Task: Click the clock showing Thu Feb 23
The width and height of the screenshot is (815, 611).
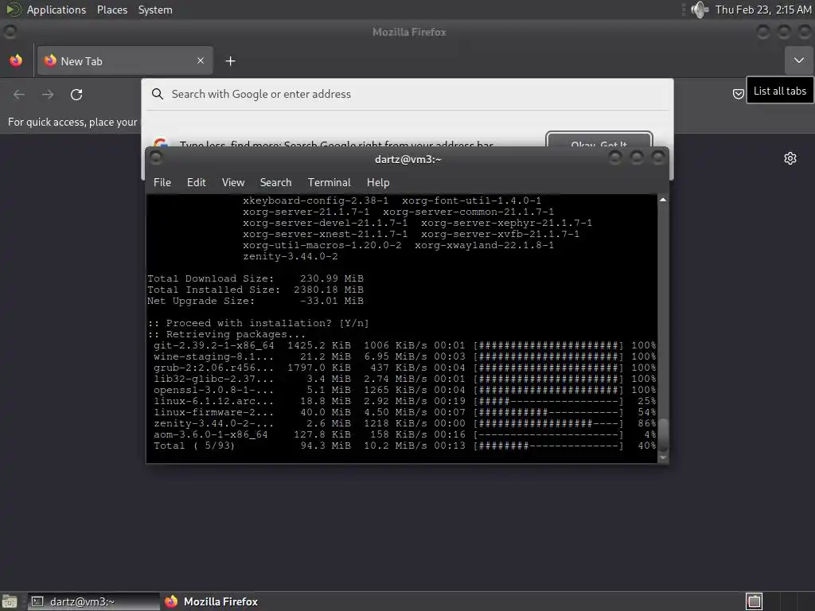Action: 763,10
